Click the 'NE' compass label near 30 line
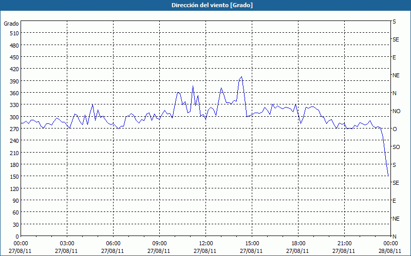 coord(396,219)
